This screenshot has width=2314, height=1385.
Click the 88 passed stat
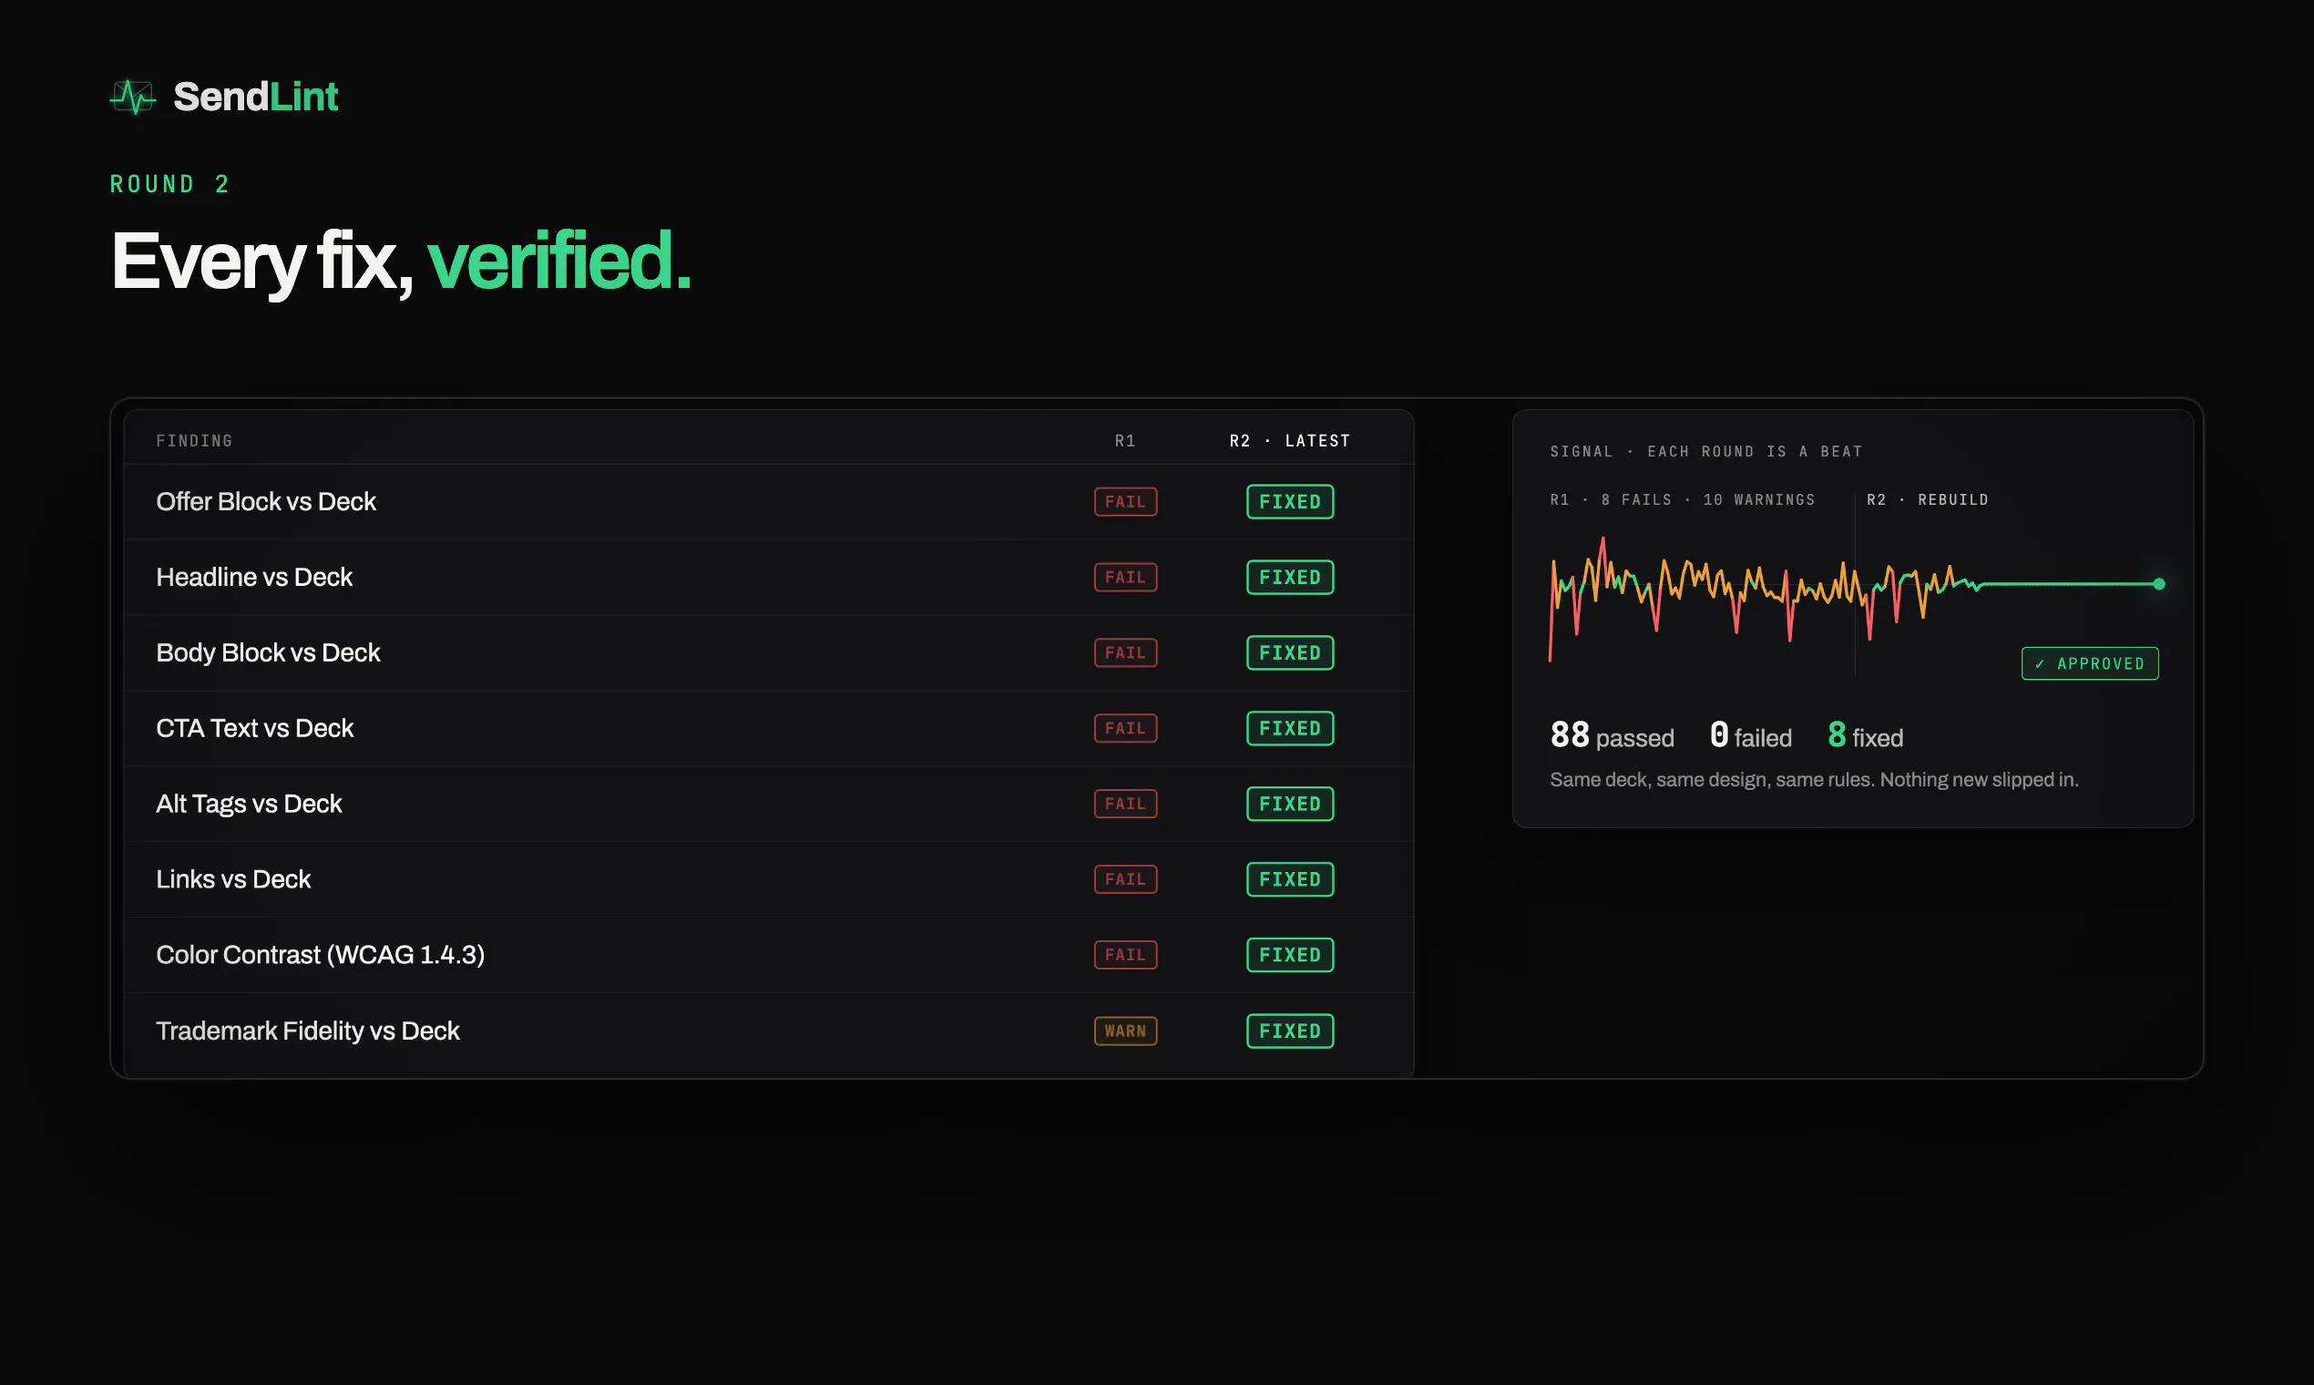pyautogui.click(x=1612, y=736)
